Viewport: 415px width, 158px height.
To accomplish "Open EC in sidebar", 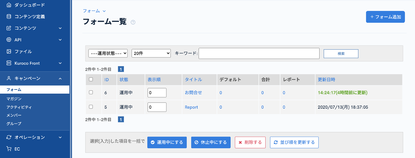I will (17, 149).
